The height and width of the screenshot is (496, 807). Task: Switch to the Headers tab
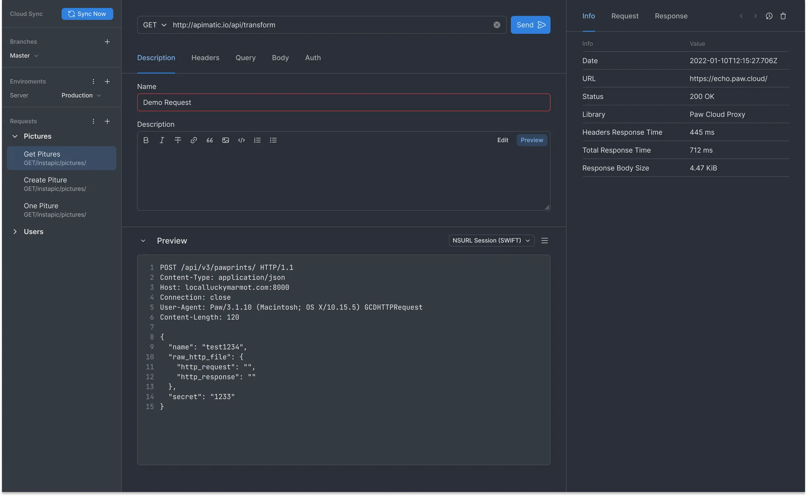point(205,58)
